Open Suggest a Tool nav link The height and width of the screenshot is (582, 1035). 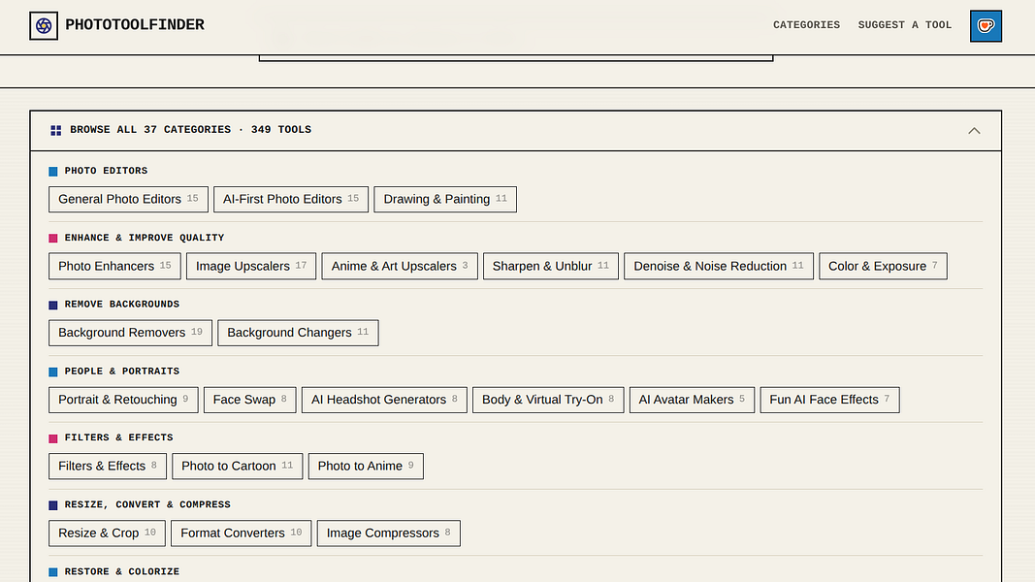(905, 25)
